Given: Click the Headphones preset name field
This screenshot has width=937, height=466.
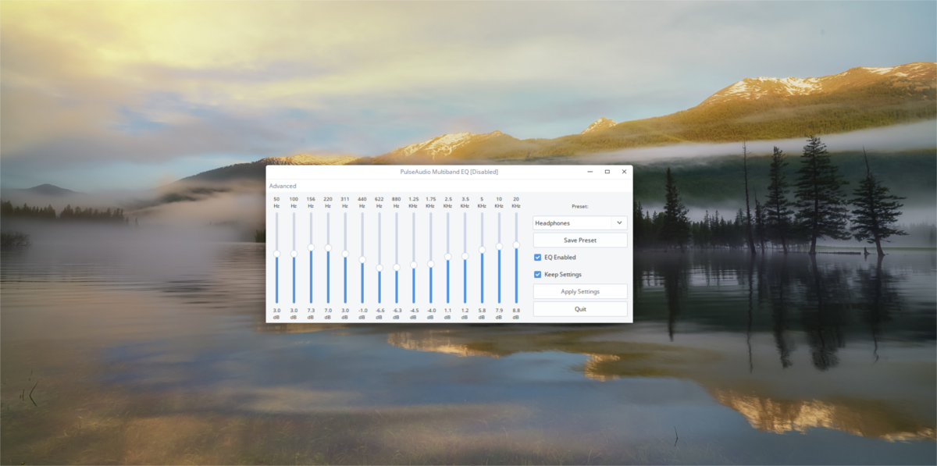Looking at the screenshot, I should pyautogui.click(x=572, y=222).
